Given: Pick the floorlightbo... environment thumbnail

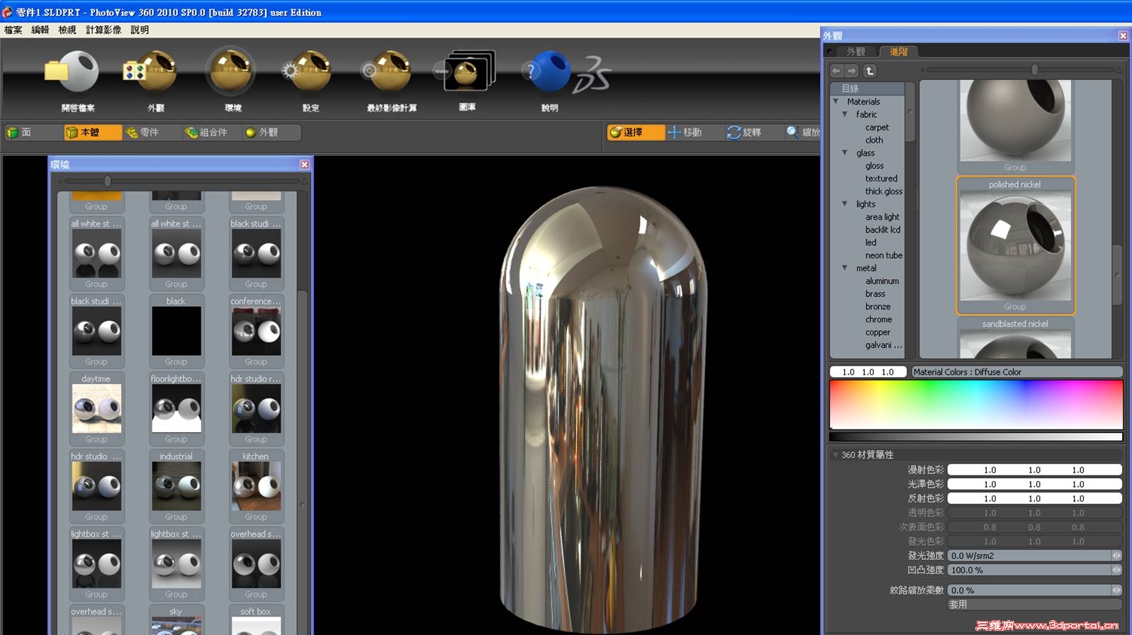Looking at the screenshot, I should (176, 409).
